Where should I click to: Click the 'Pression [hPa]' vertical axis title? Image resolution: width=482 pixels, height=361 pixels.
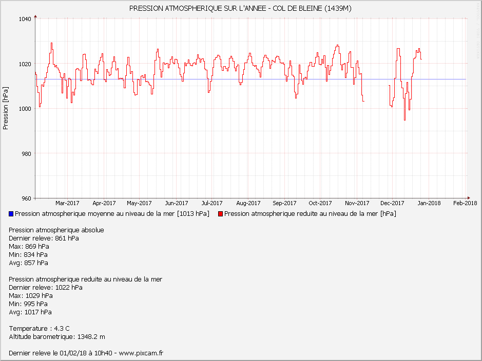coord(6,109)
